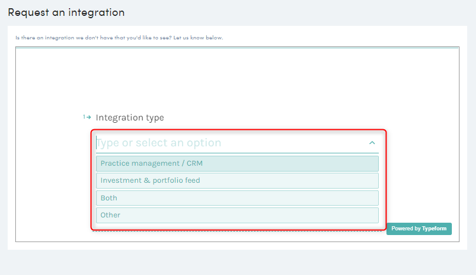Click the word 'Typeform' in the badge
The width and height of the screenshot is (476, 275).
pyautogui.click(x=435, y=229)
